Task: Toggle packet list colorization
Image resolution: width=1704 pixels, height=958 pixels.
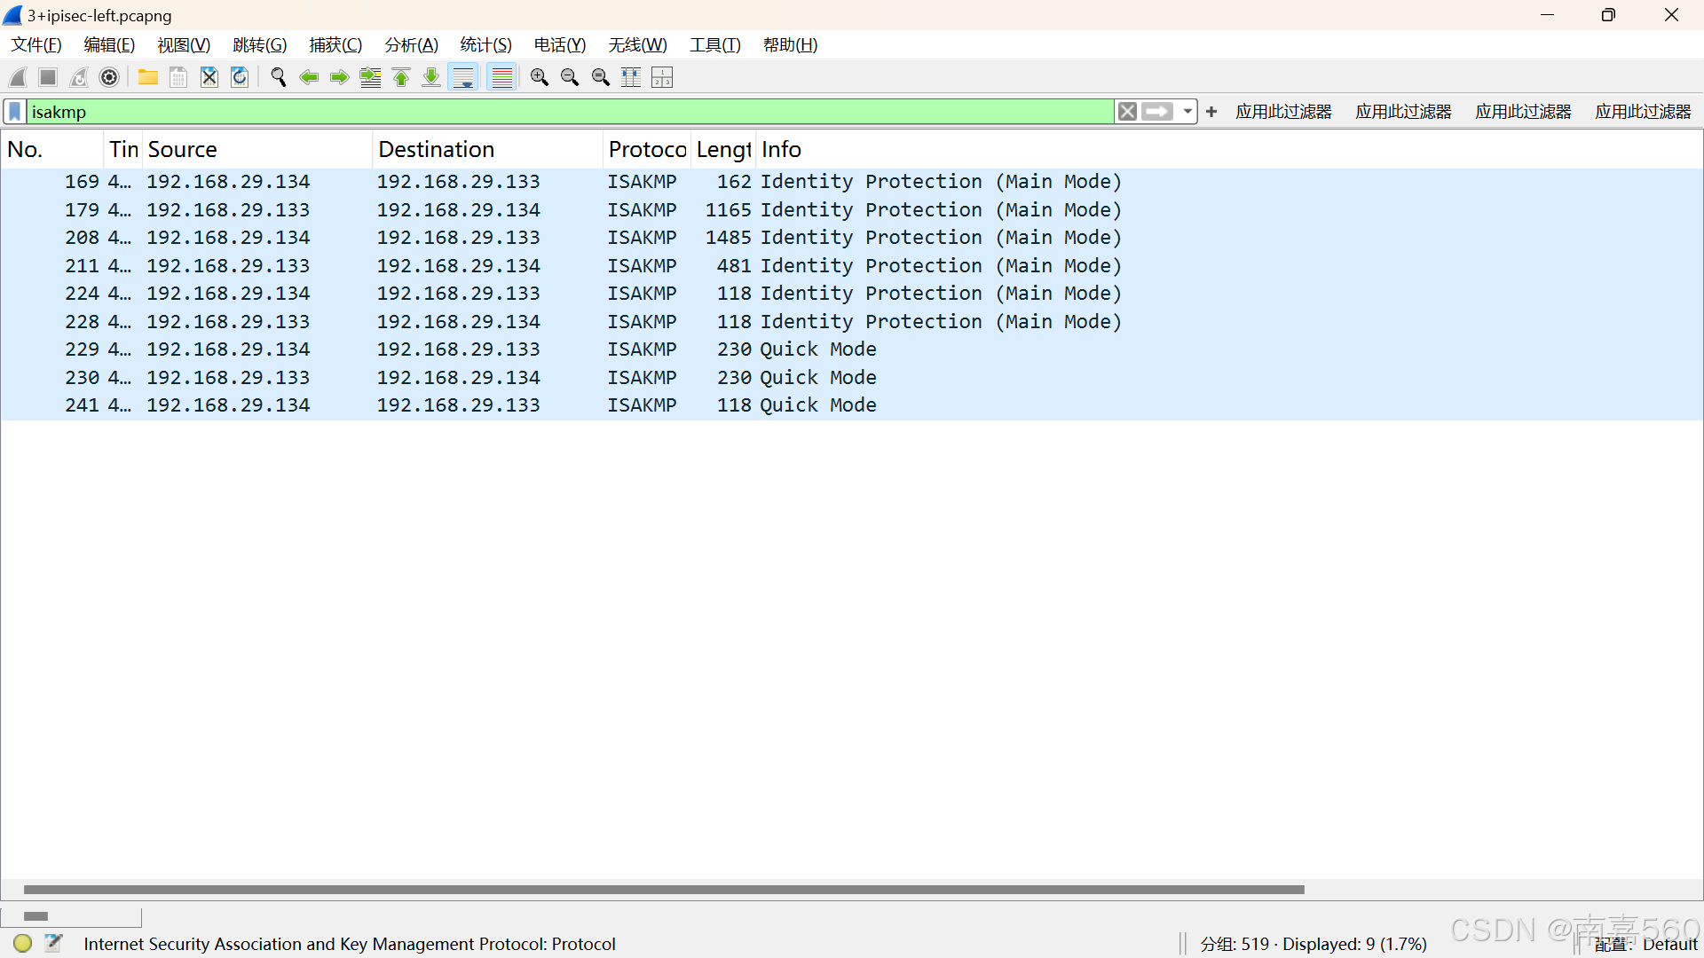Action: pos(502,78)
